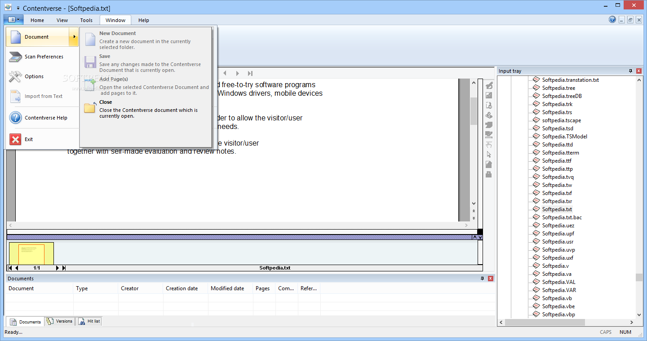647x341 pixels.
Task: Click the document view scroll-down arrow
Action: (474, 204)
